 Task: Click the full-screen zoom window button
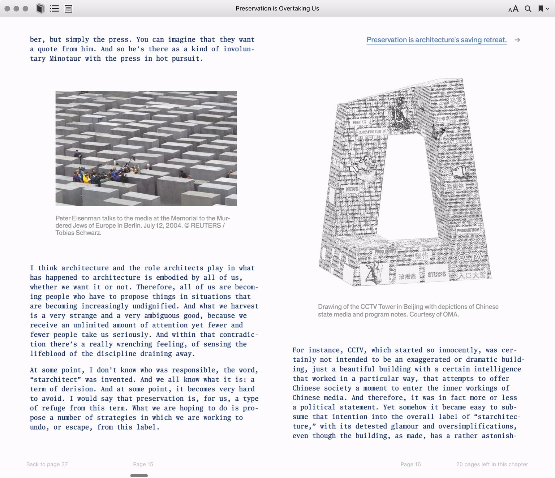(x=25, y=9)
